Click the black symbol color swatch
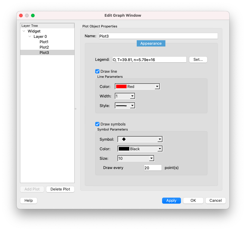 click(124, 149)
